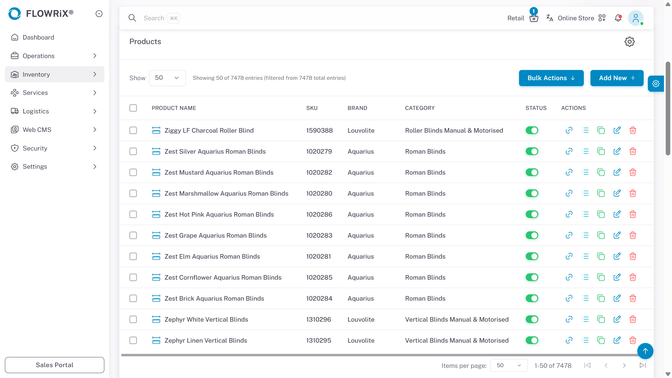The height and width of the screenshot is (378, 672).
Task: Open the notifications bell
Action: coord(618,18)
